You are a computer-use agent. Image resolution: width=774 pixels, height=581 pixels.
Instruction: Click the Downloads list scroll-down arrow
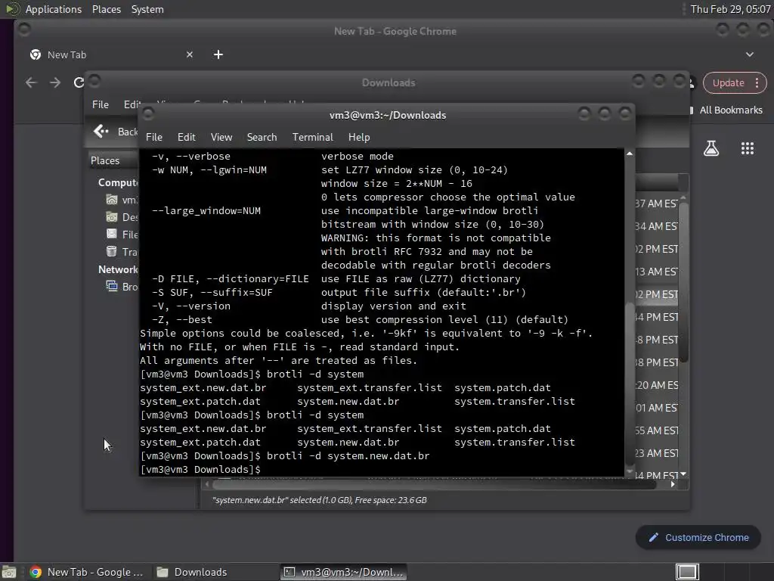coord(683,474)
